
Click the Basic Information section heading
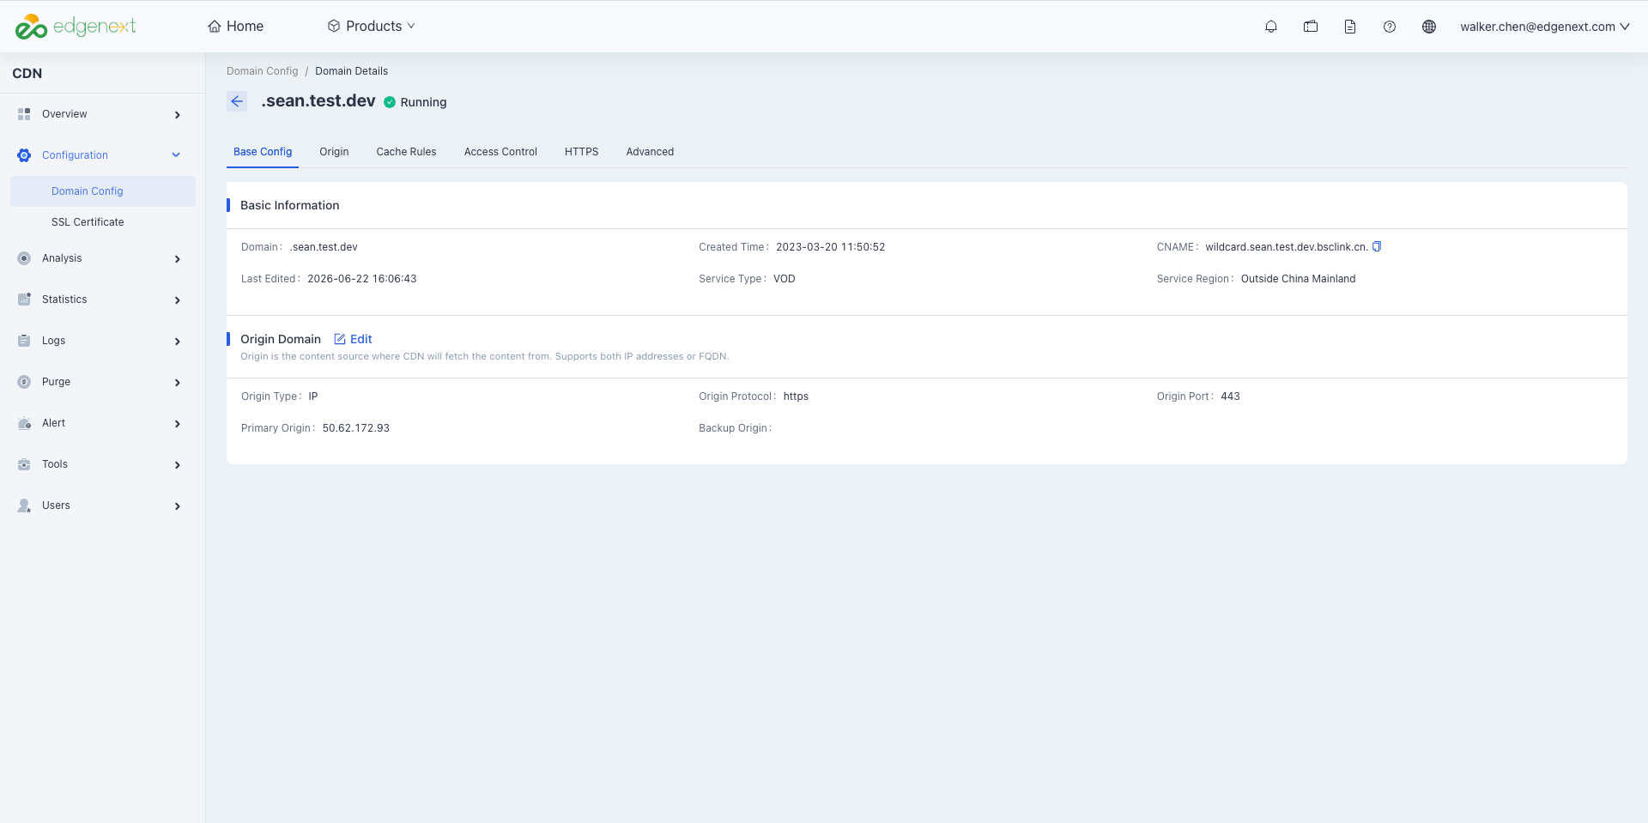coord(290,205)
